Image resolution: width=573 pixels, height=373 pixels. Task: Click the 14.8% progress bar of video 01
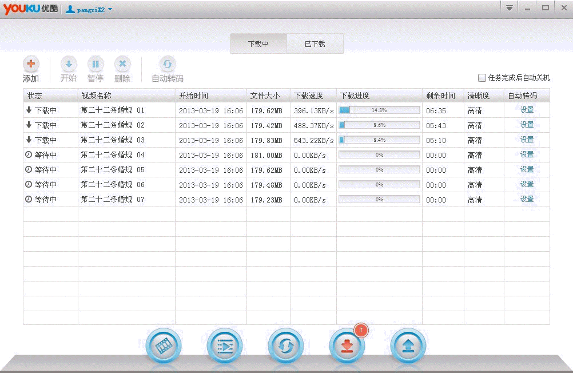tap(379, 110)
